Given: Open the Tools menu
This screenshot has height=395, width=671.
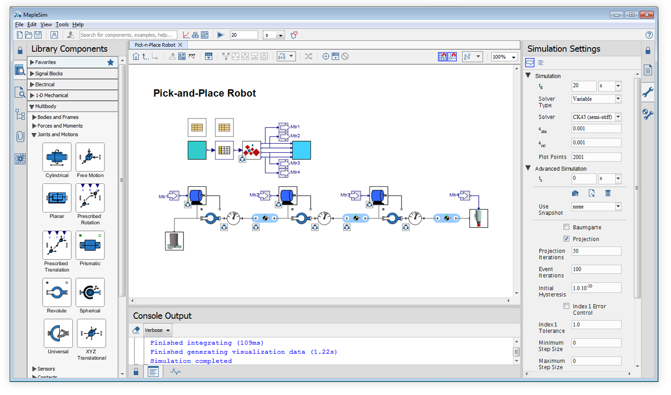Looking at the screenshot, I should [x=62, y=24].
